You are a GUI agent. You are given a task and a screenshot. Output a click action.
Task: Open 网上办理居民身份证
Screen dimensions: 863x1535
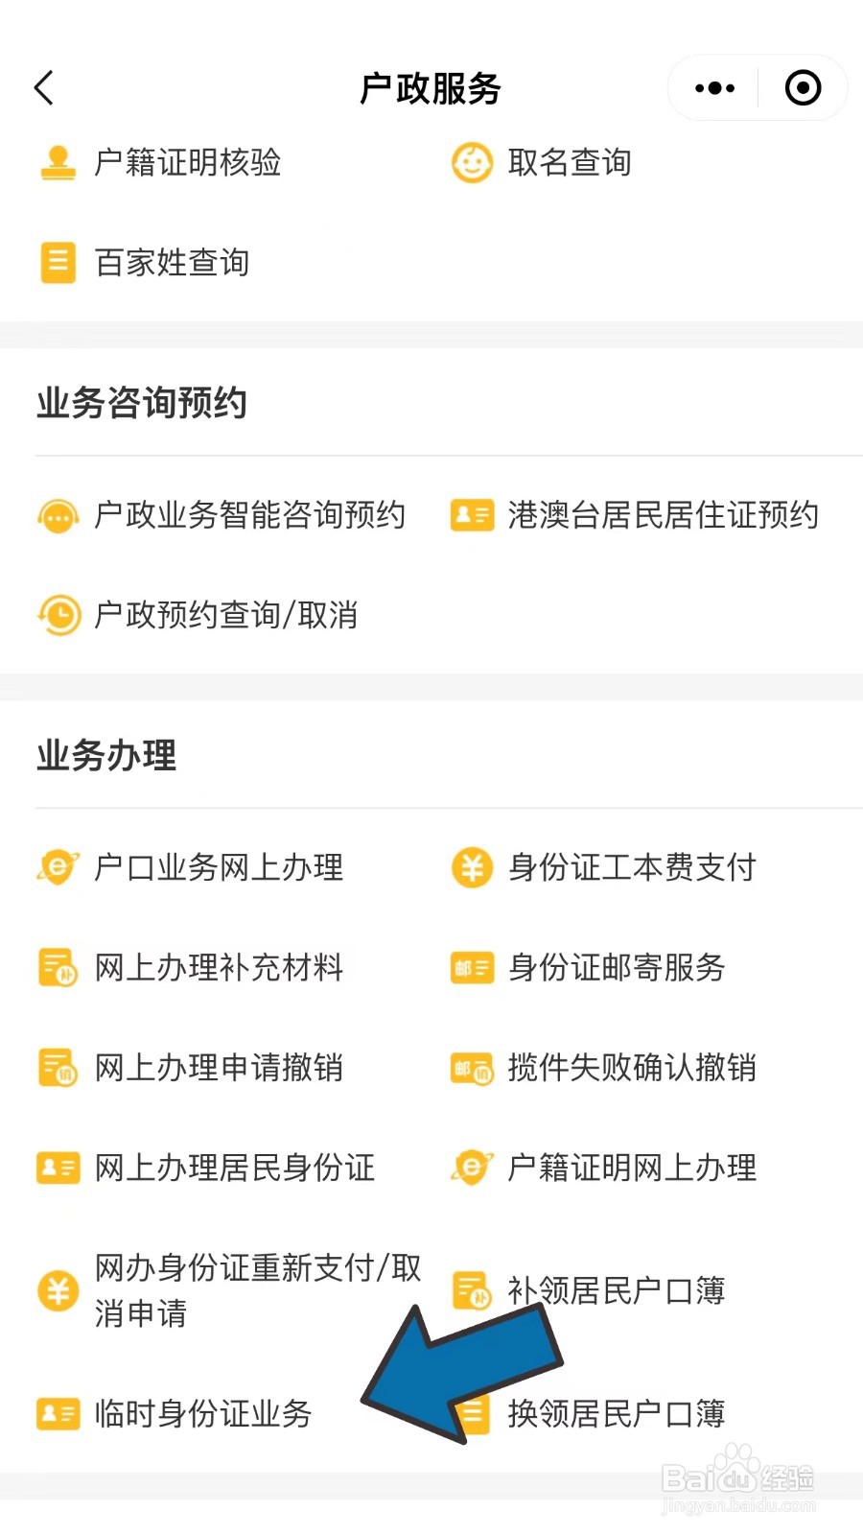234,1168
